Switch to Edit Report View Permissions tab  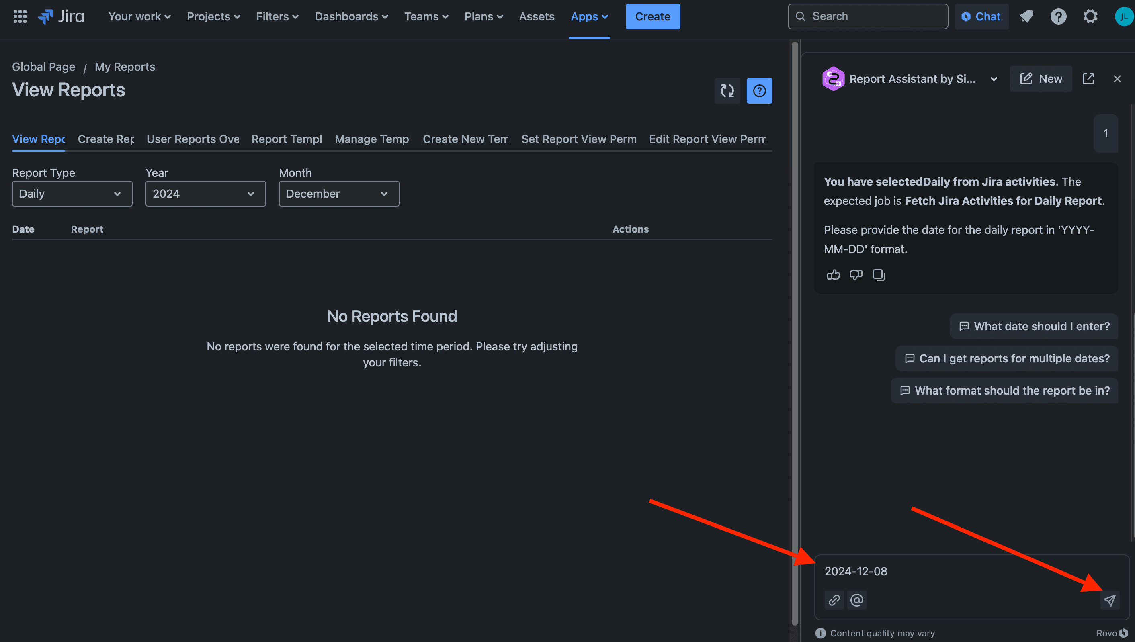coord(707,139)
